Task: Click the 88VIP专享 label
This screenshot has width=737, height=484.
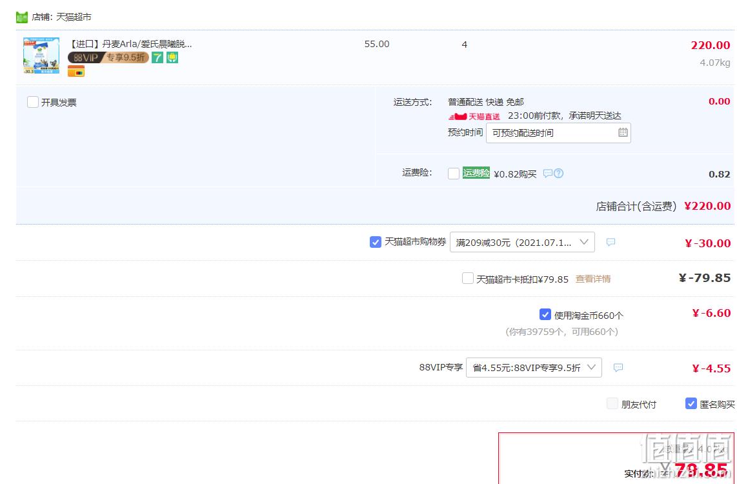Action: (441, 367)
